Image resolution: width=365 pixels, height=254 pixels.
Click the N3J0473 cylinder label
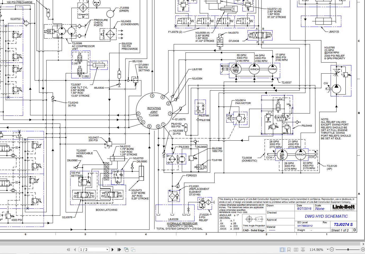point(140,194)
